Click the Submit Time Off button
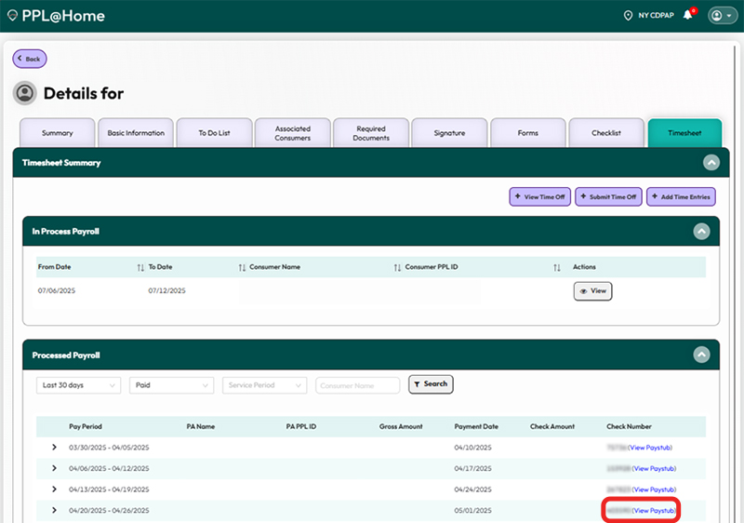Image resolution: width=744 pixels, height=523 pixels. point(608,196)
